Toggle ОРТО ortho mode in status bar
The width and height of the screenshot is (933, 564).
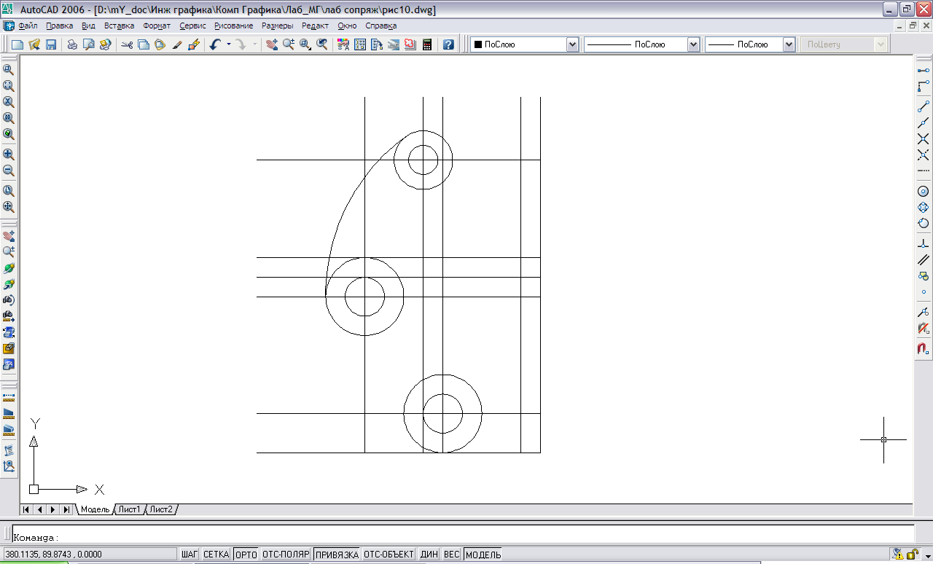[246, 555]
